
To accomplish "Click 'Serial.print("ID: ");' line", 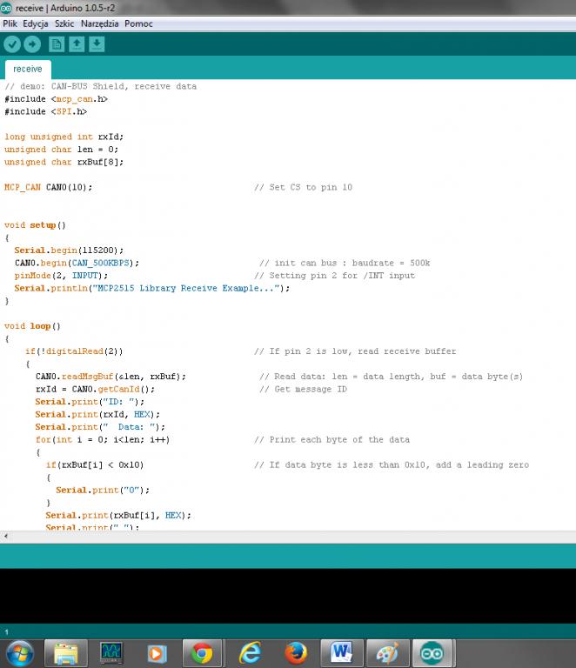I will tap(90, 402).
